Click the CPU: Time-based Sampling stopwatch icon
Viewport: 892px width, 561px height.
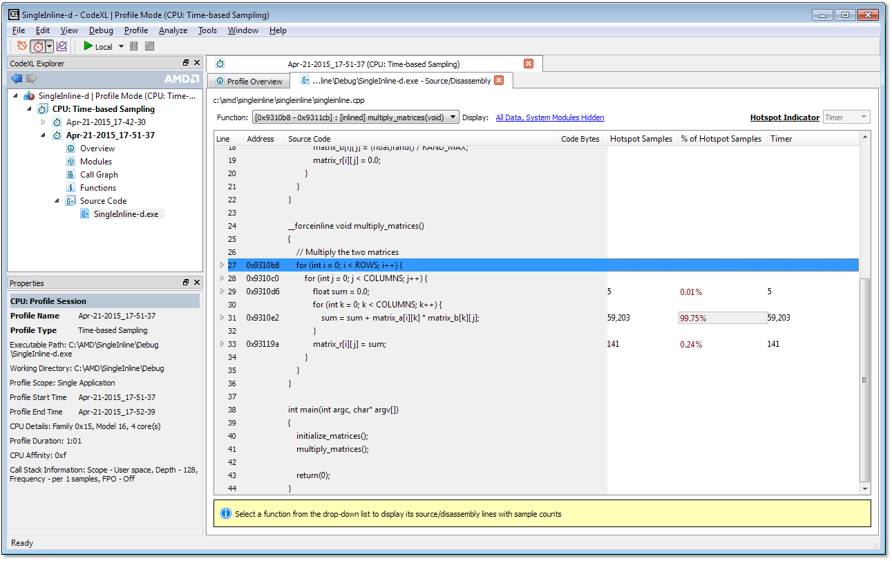tap(43, 109)
